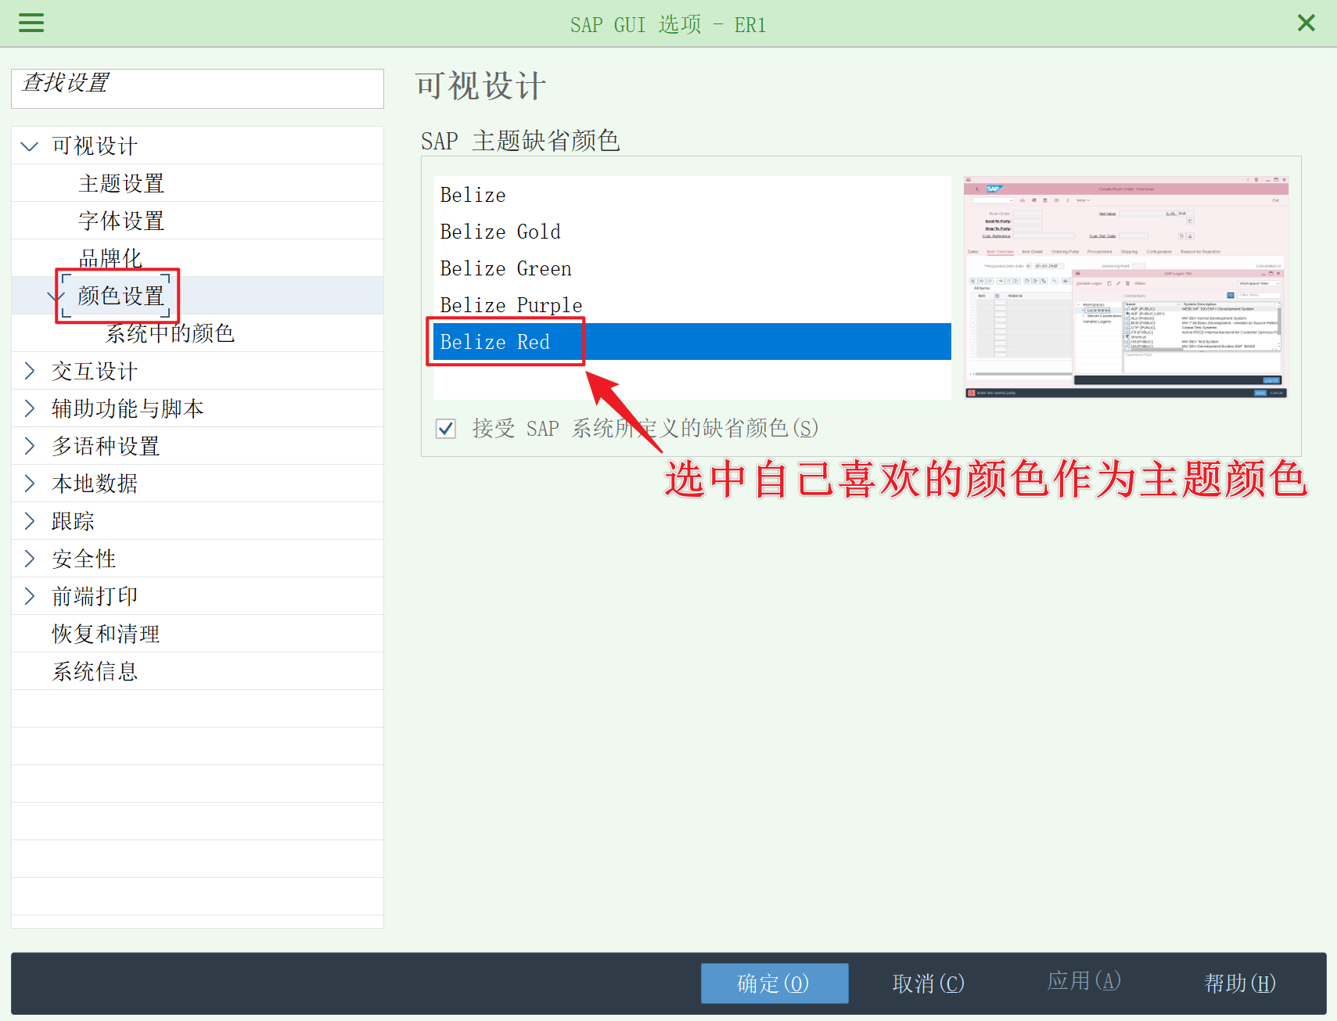1337x1021 pixels.
Task: Expand the 前端打印 chevron
Action: [30, 596]
